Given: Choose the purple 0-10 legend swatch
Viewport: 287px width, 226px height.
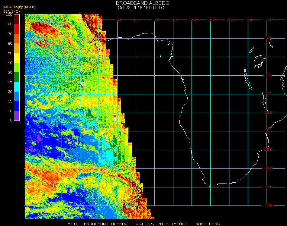Looking at the screenshot, I should click(17, 116).
